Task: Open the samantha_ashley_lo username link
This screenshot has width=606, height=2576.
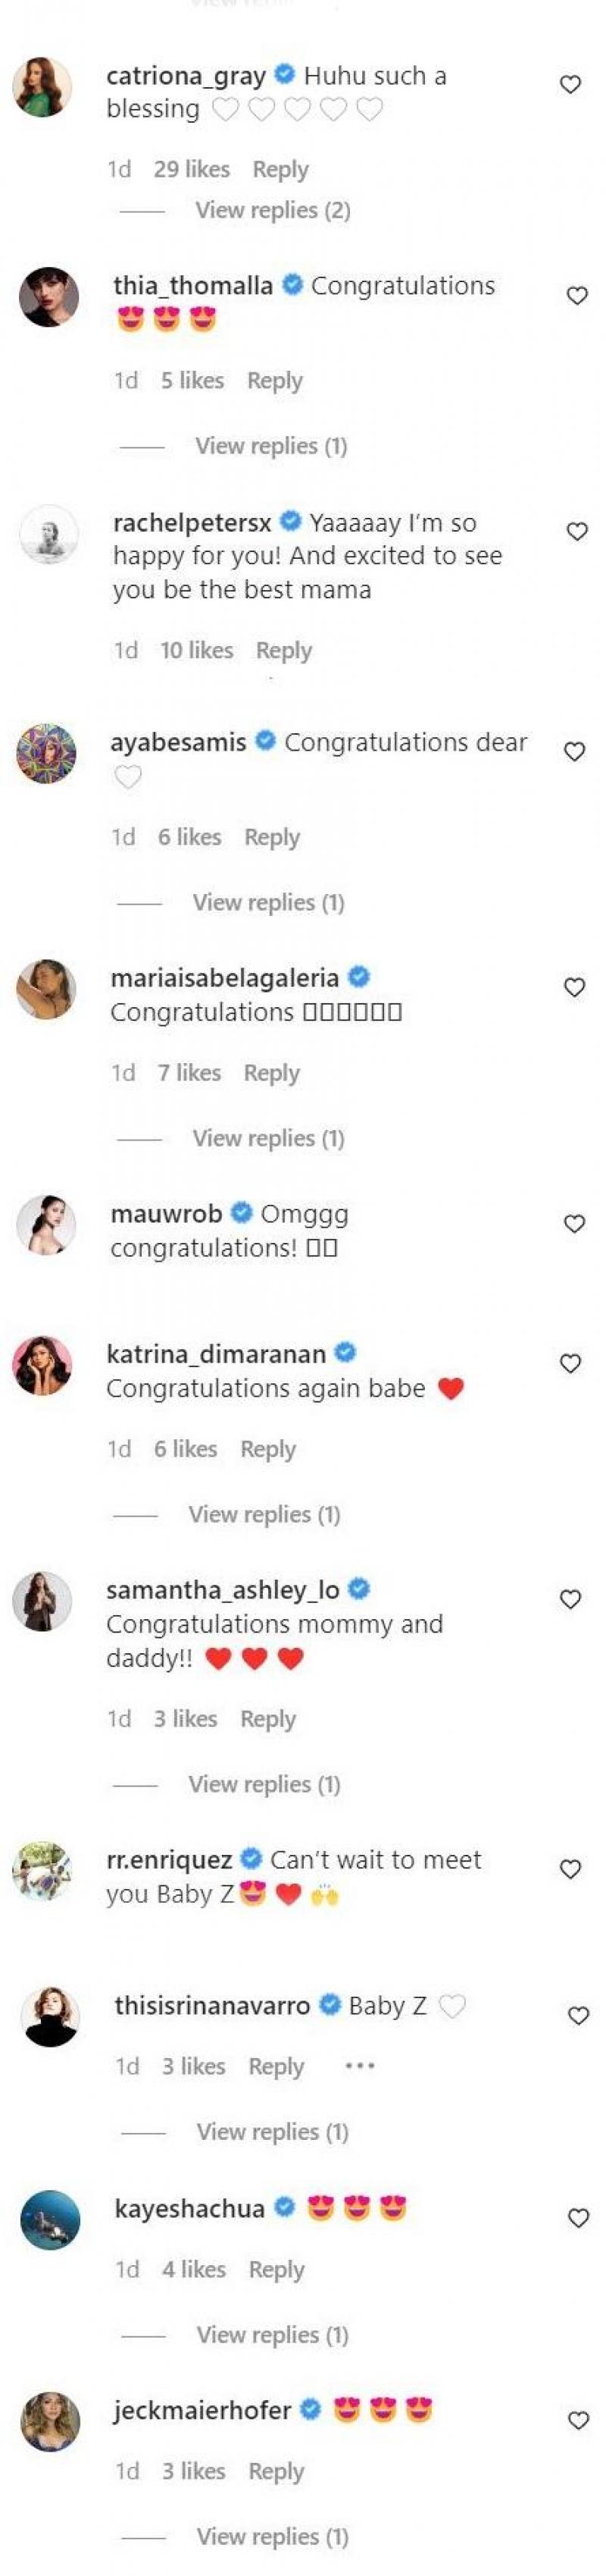Action: pyautogui.click(x=223, y=1589)
